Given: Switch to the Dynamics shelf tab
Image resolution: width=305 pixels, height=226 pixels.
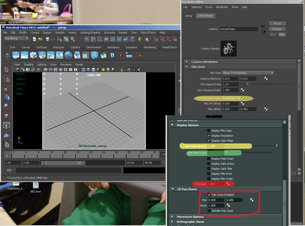Looking at the screenshot, I should point(131,47).
